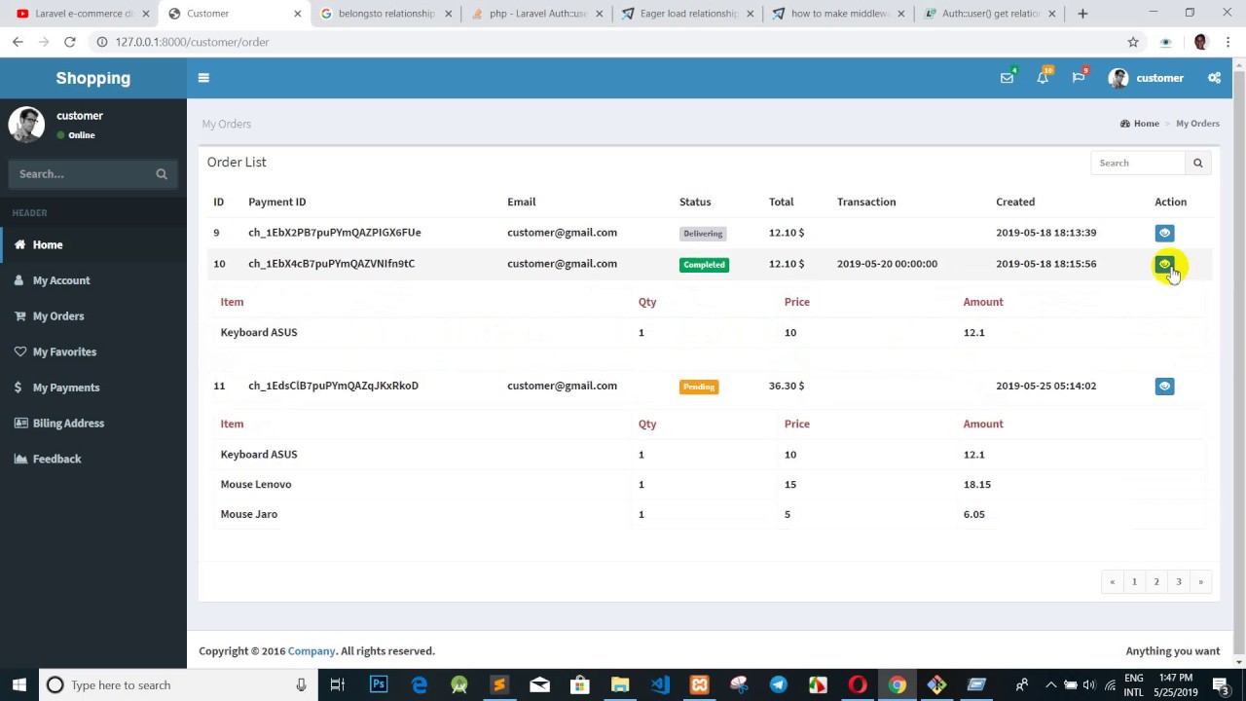Go back in browser history

18,42
